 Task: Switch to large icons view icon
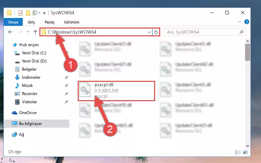click(245, 152)
